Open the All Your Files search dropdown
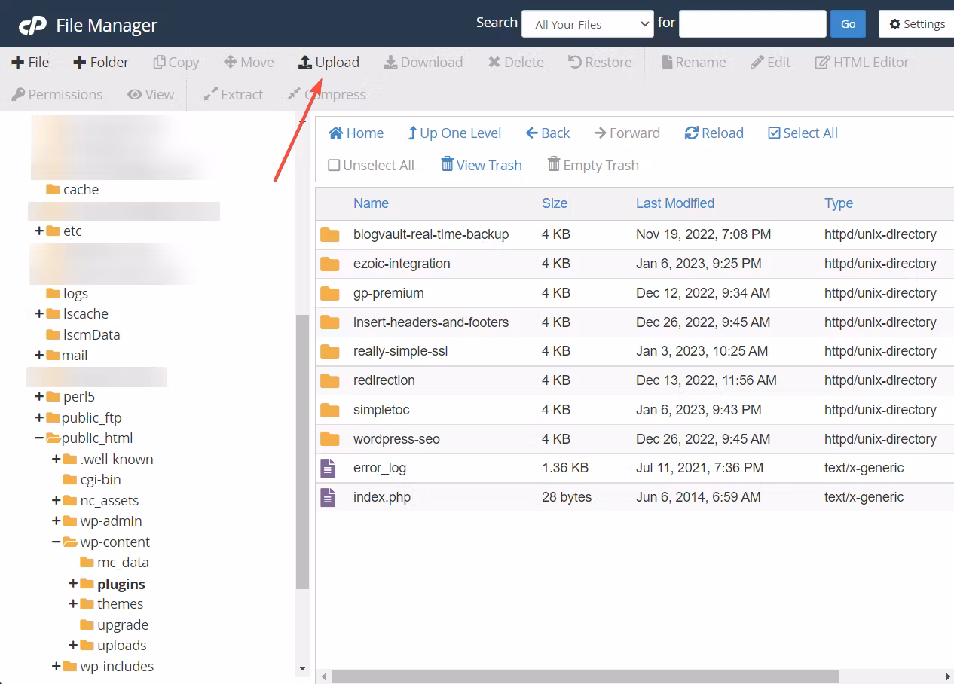The width and height of the screenshot is (954, 684). point(587,23)
